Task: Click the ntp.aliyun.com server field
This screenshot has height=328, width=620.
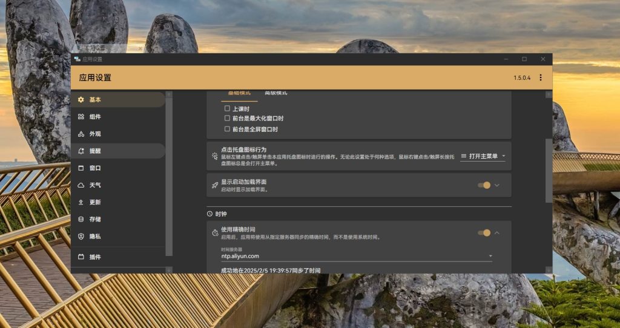Action: point(356,256)
